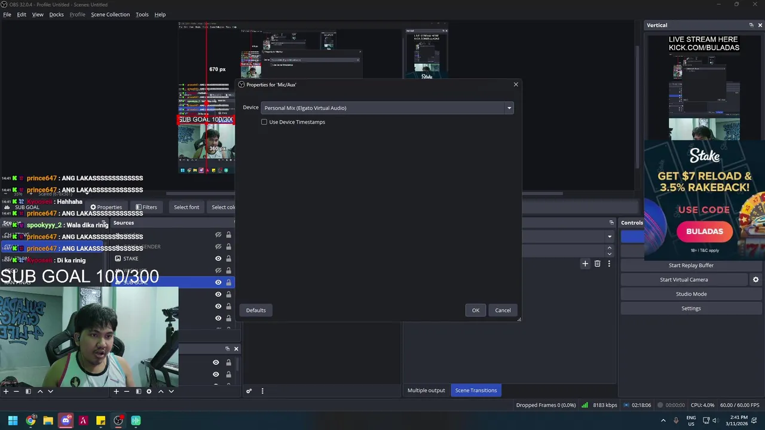765x430 pixels.
Task: Hide the SUB GOAL source
Action: point(218,282)
